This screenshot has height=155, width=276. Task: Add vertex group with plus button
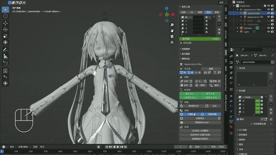271,74
